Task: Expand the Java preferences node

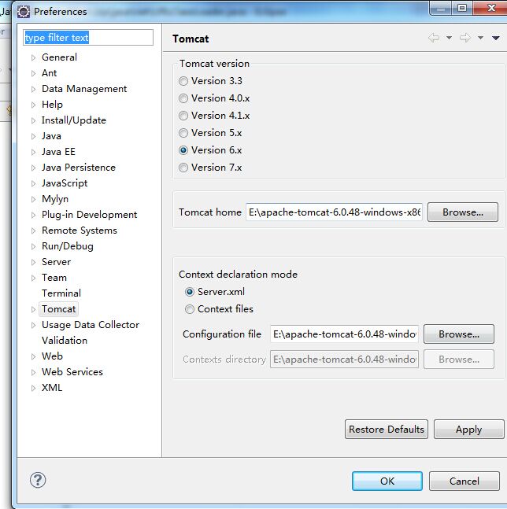Action: [x=33, y=136]
